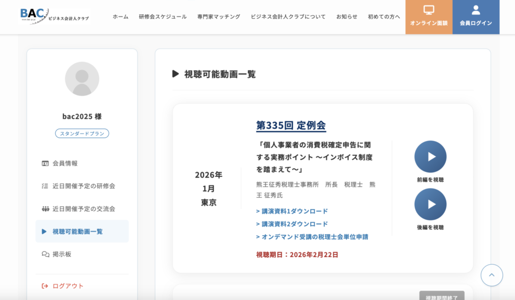
Task: Click the user avatar profile image
Action: tap(82, 79)
